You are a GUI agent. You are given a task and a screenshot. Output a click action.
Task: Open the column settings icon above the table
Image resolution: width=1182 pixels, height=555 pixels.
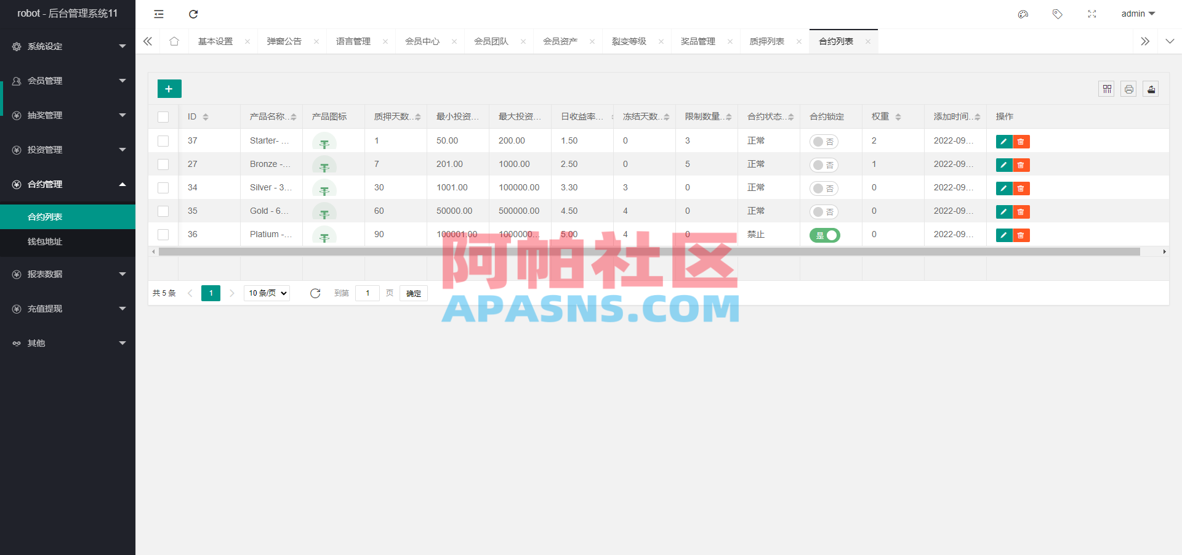pos(1106,89)
